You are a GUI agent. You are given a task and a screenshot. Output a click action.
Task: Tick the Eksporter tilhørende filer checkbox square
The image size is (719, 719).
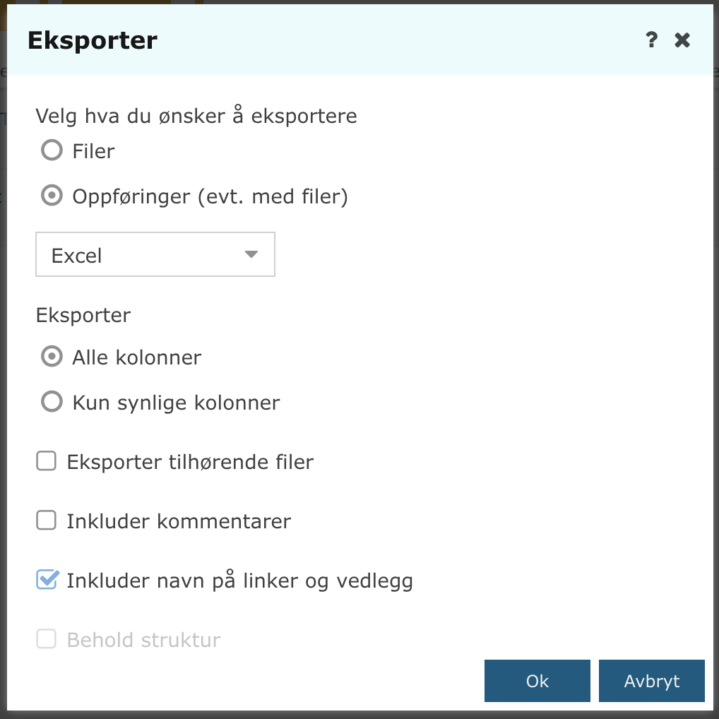(x=47, y=460)
